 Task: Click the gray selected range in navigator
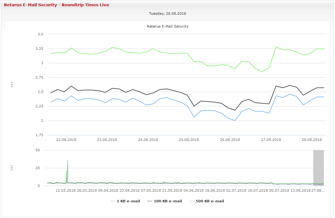pos(318,168)
